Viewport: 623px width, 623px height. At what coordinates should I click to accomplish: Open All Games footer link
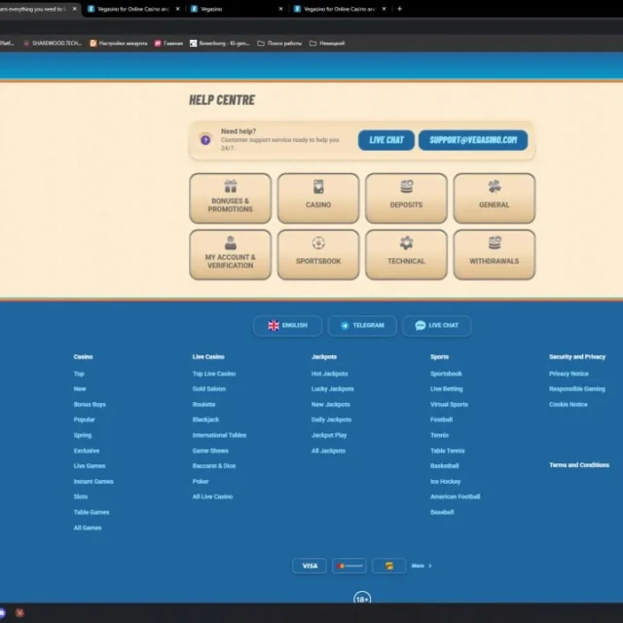[88, 528]
